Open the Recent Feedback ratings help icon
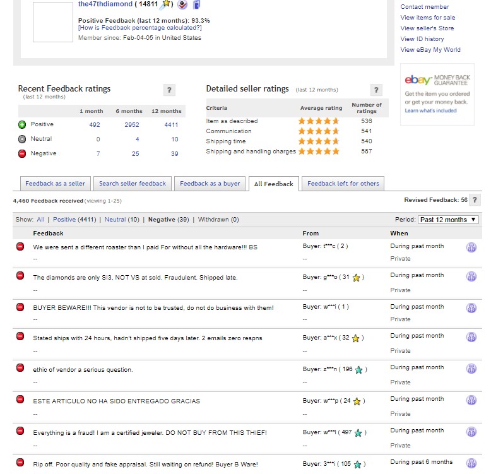 click(x=169, y=90)
